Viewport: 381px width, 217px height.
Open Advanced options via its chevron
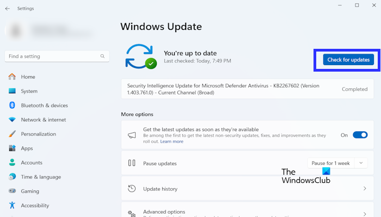coord(365,214)
